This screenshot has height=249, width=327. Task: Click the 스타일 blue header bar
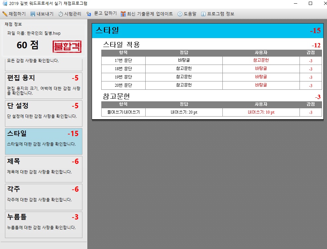coord(208,31)
